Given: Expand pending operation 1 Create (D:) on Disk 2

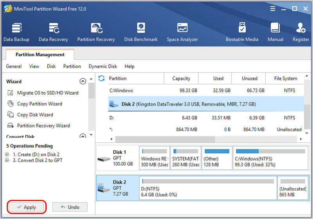Looking at the screenshot, I should point(7,154).
